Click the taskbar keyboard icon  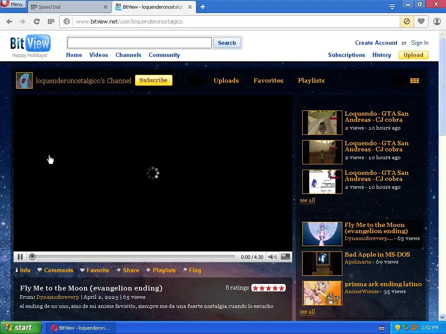tap(382, 328)
